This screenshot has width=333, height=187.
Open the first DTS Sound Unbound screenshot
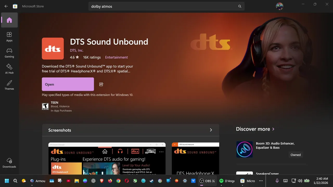click(x=107, y=158)
